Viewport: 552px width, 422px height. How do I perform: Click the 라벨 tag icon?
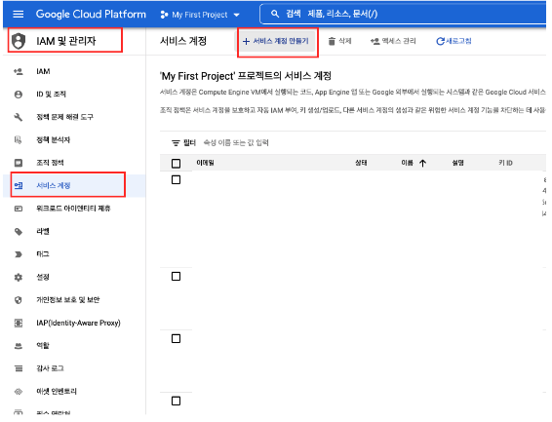point(19,231)
